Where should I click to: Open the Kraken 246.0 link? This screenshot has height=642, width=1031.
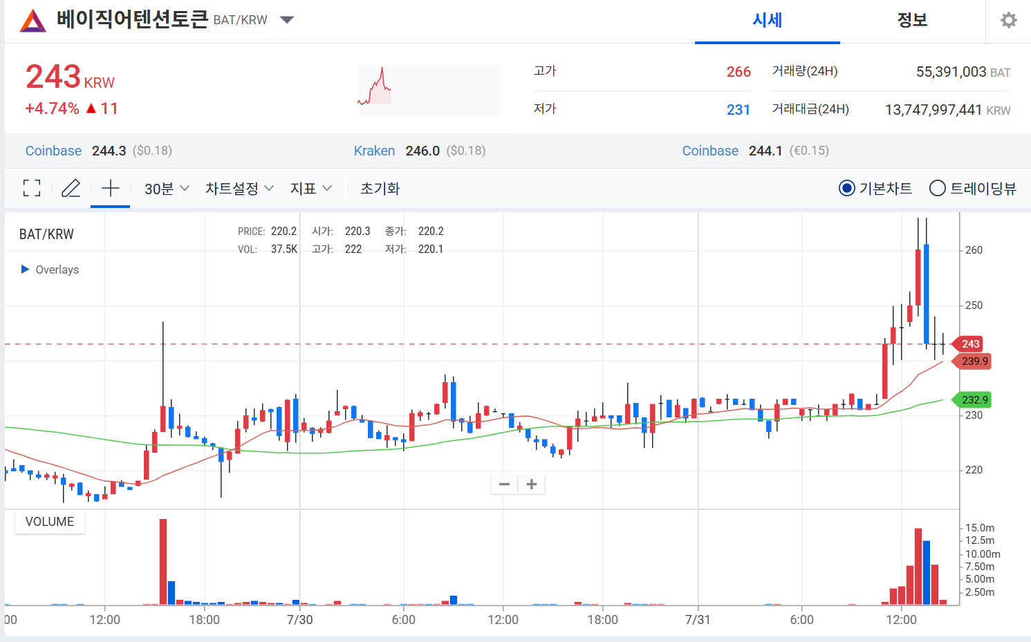420,151
